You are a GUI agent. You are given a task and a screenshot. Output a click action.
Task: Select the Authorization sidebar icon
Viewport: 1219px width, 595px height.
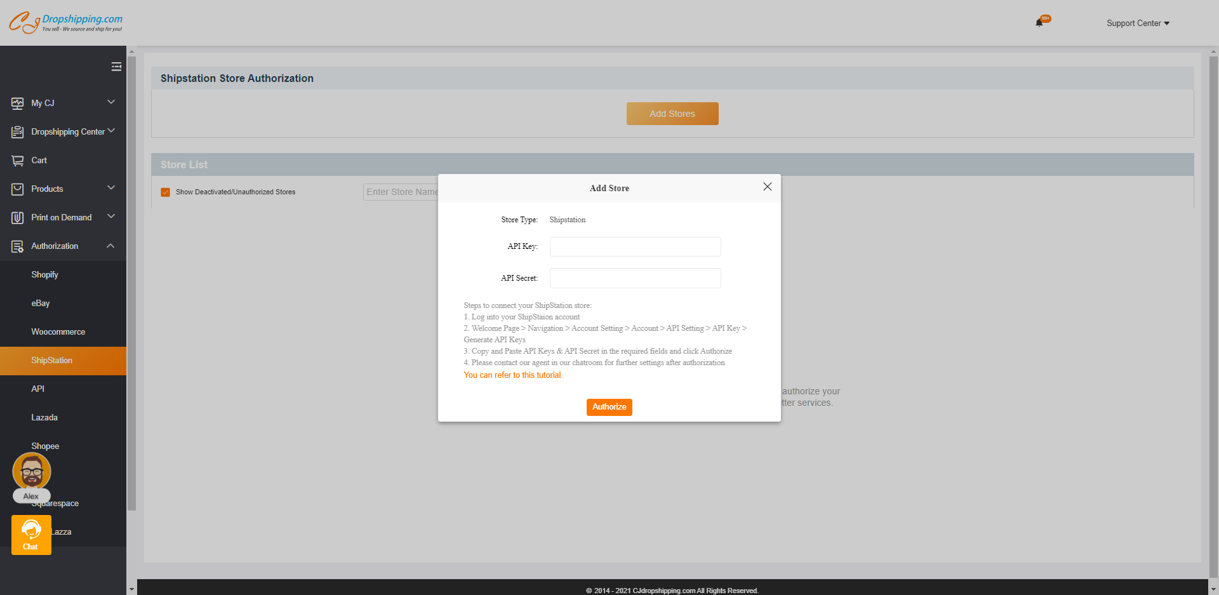tap(17, 246)
